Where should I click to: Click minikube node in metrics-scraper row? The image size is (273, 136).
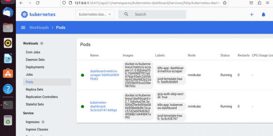[x=194, y=75]
